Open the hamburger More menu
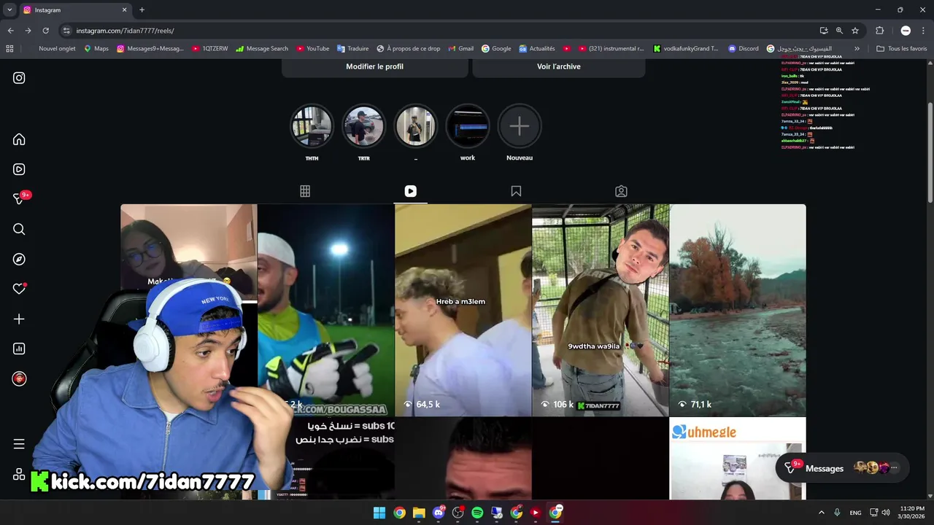This screenshot has height=525, width=934. pos(19,443)
